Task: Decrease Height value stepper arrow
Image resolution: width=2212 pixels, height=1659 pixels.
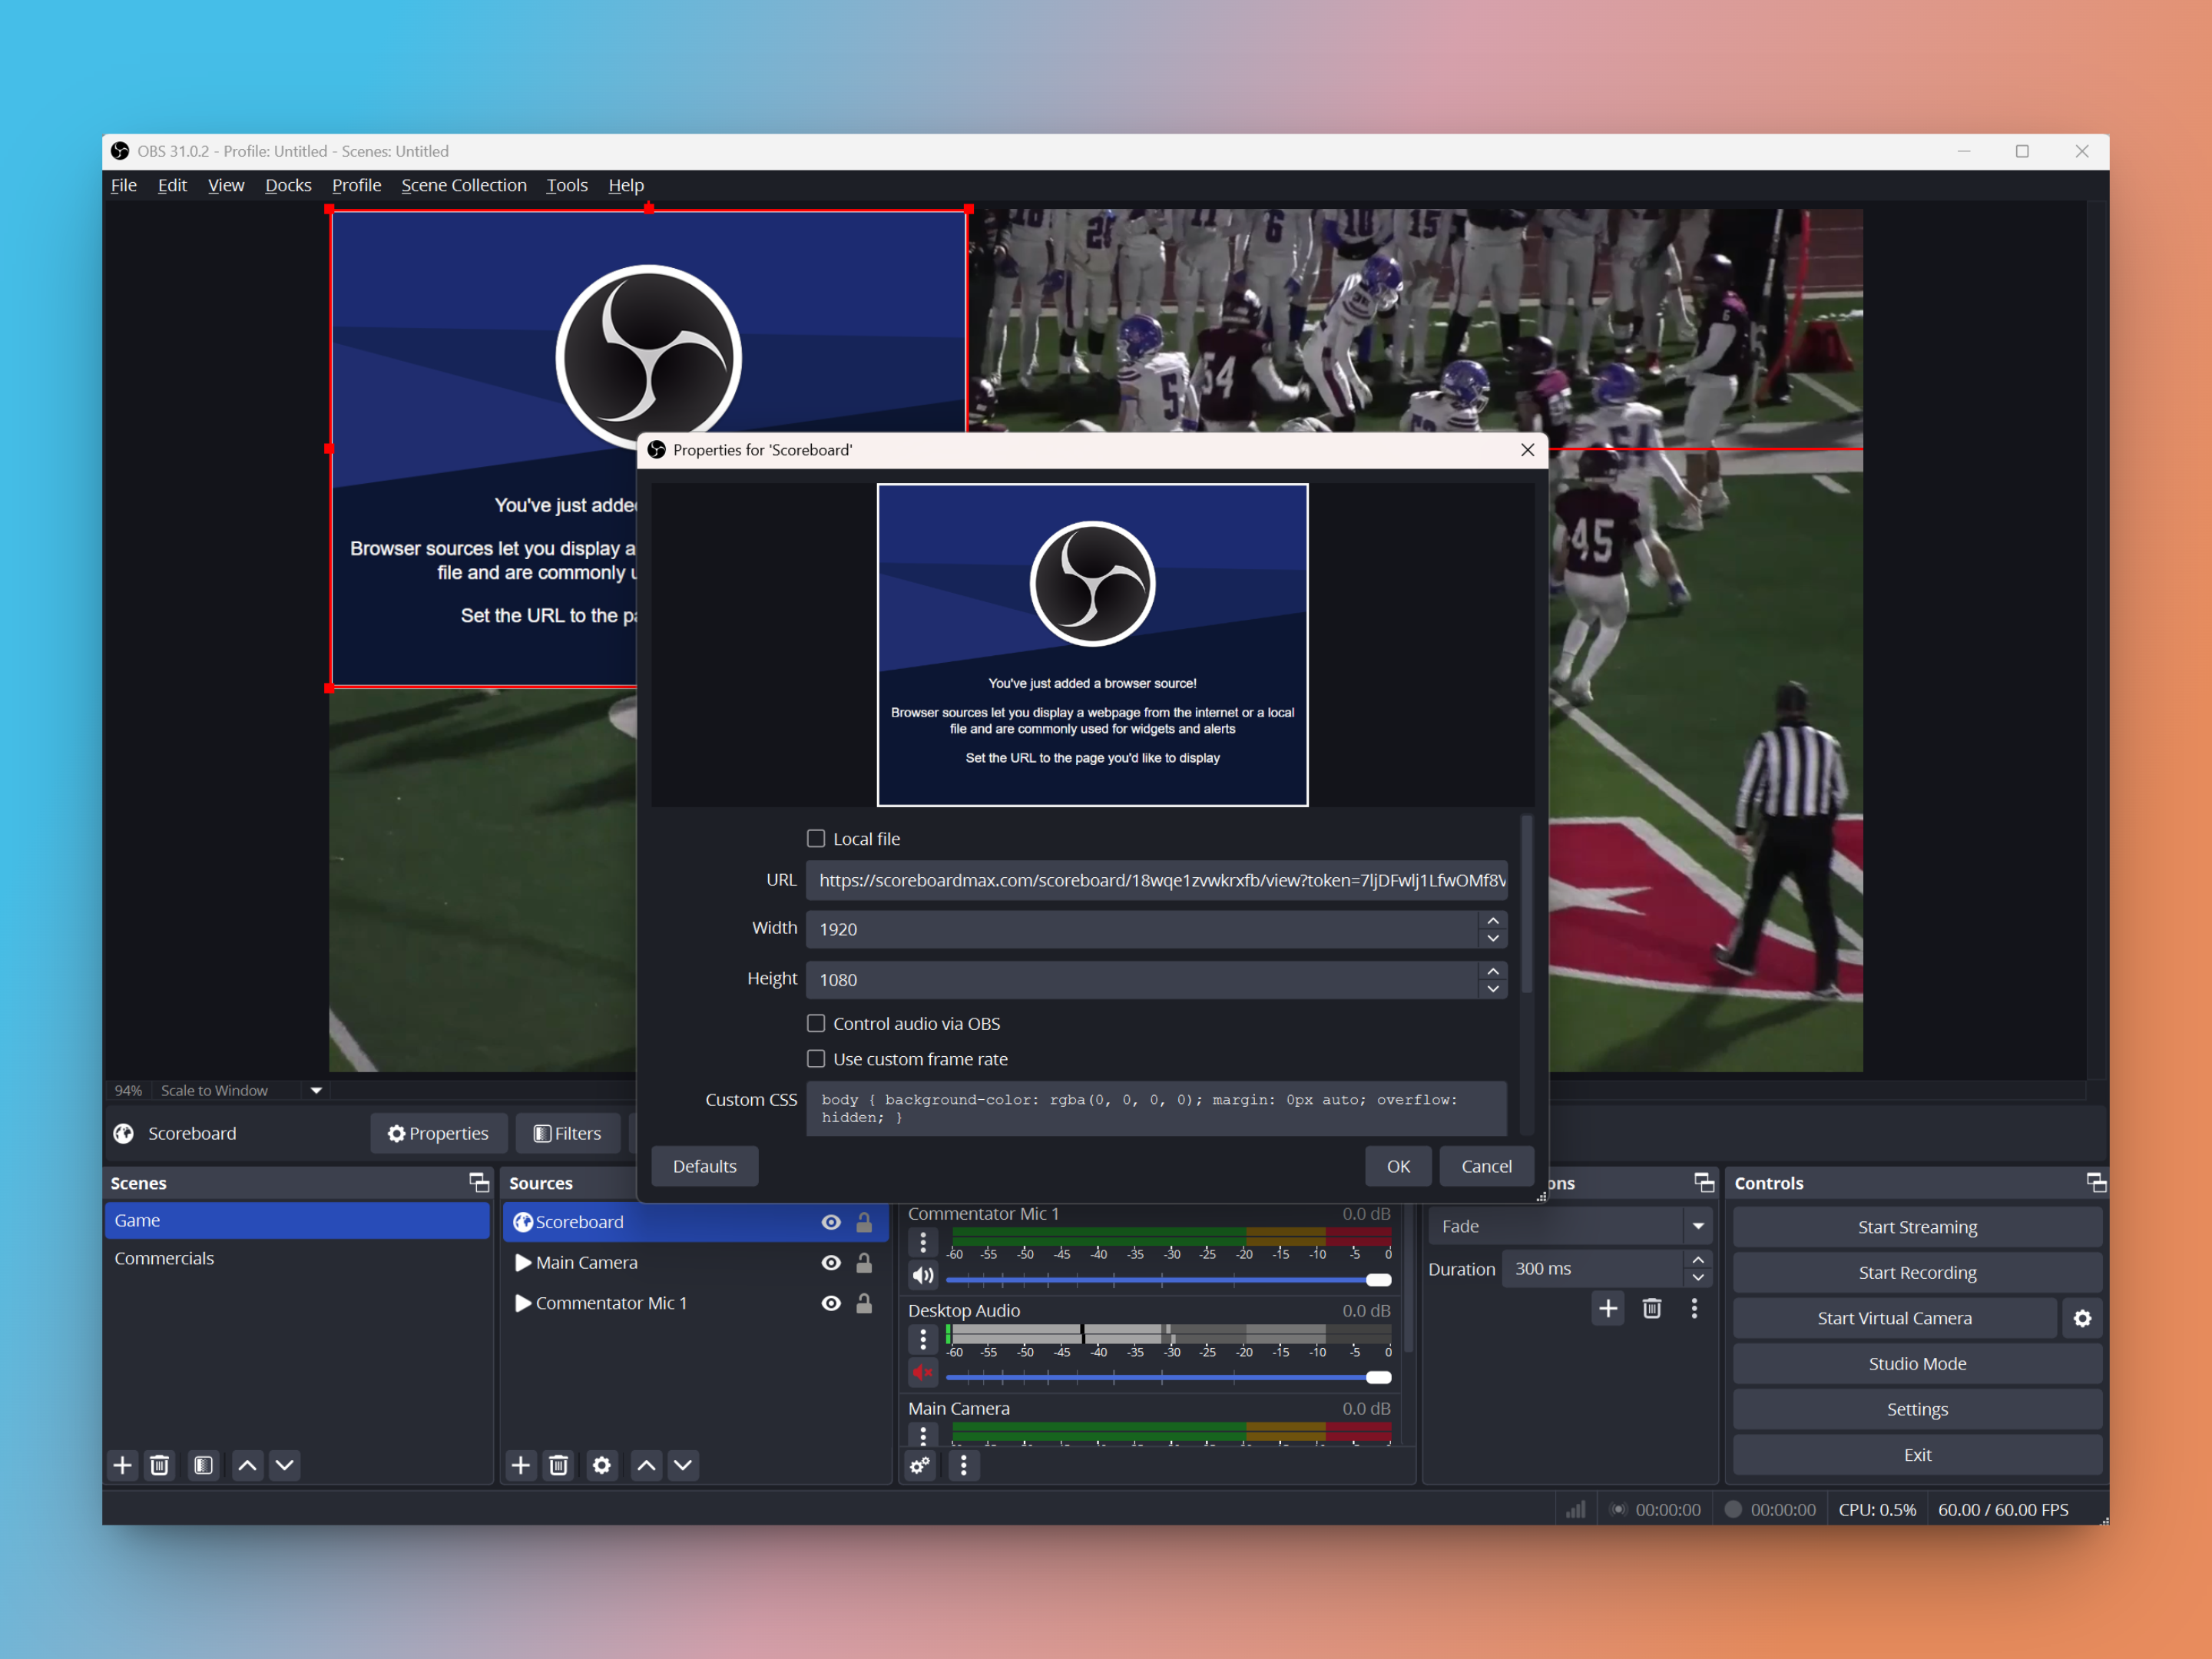Action: pos(1493,989)
